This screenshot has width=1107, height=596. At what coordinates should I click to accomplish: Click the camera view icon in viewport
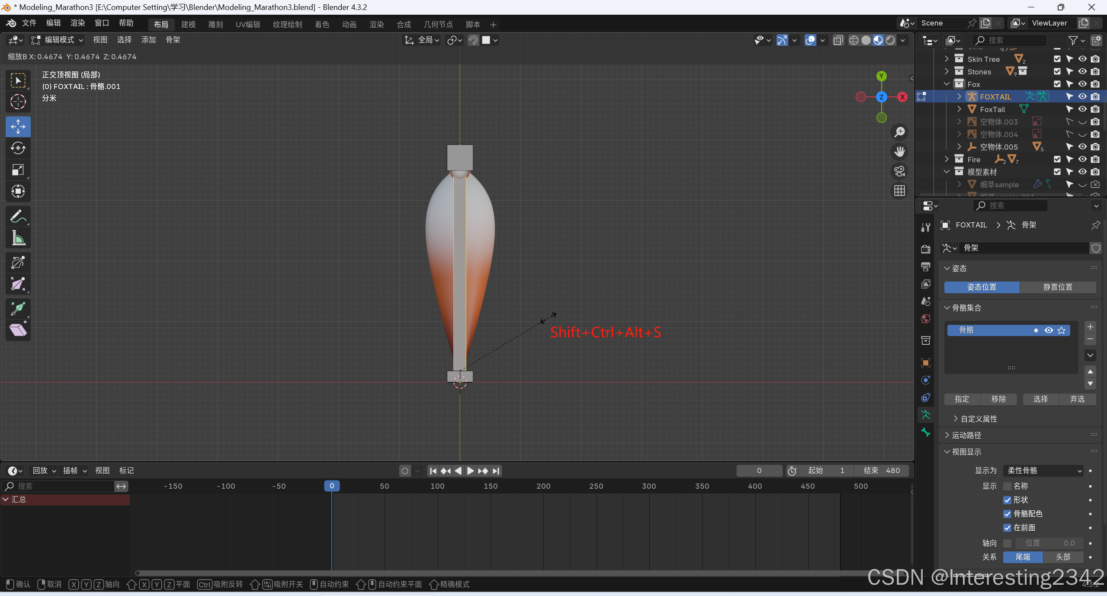900,171
